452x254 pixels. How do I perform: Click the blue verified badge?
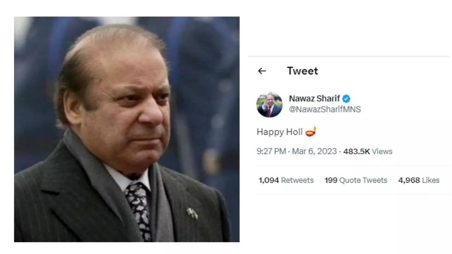pyautogui.click(x=346, y=99)
